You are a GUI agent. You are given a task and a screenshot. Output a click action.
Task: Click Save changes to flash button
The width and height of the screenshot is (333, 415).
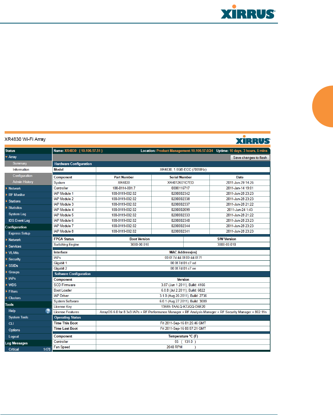click(250, 157)
